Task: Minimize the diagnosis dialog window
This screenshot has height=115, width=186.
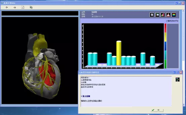Action: point(174,72)
